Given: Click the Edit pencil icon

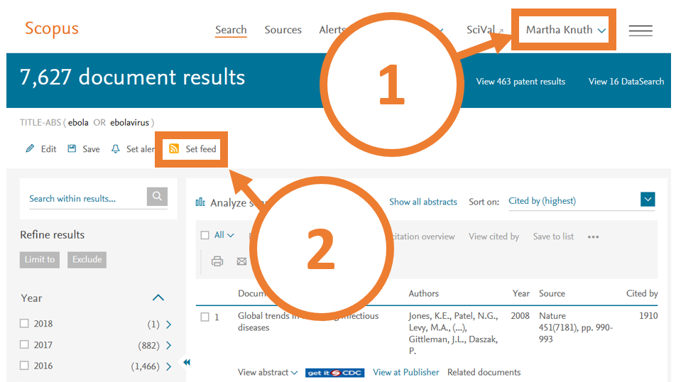Looking at the screenshot, I should tap(30, 148).
